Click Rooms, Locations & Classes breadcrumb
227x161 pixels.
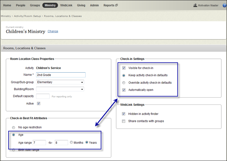tap(63, 16)
